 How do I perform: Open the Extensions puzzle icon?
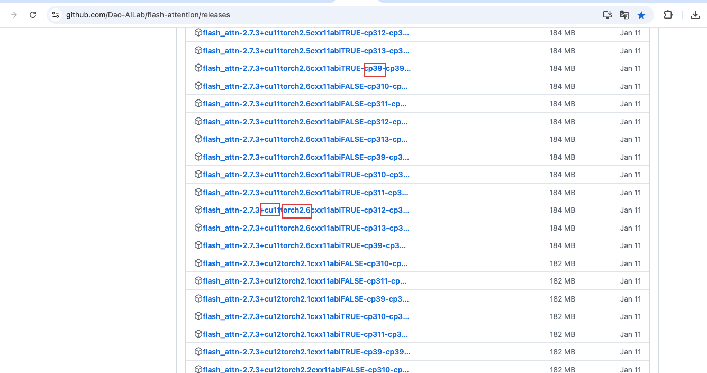tap(668, 15)
